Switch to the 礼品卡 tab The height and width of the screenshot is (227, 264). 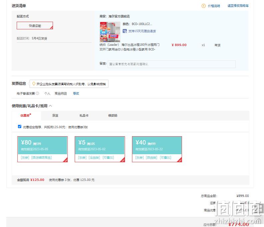[84, 116]
